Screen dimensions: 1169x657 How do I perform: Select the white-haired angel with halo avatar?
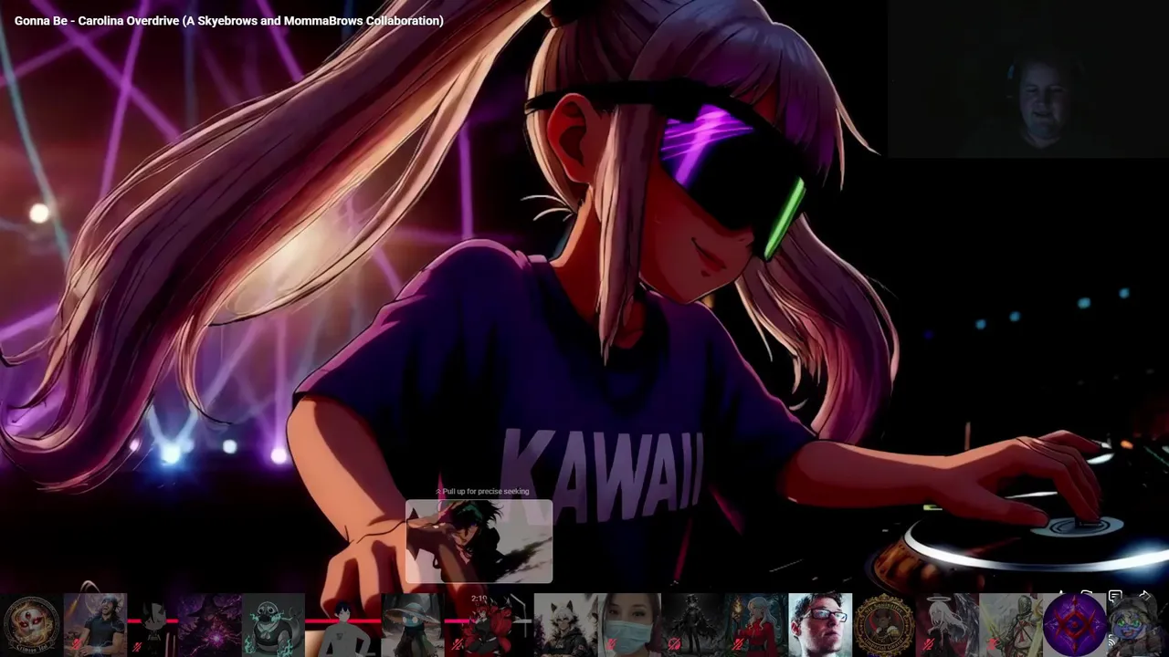[x=947, y=626]
